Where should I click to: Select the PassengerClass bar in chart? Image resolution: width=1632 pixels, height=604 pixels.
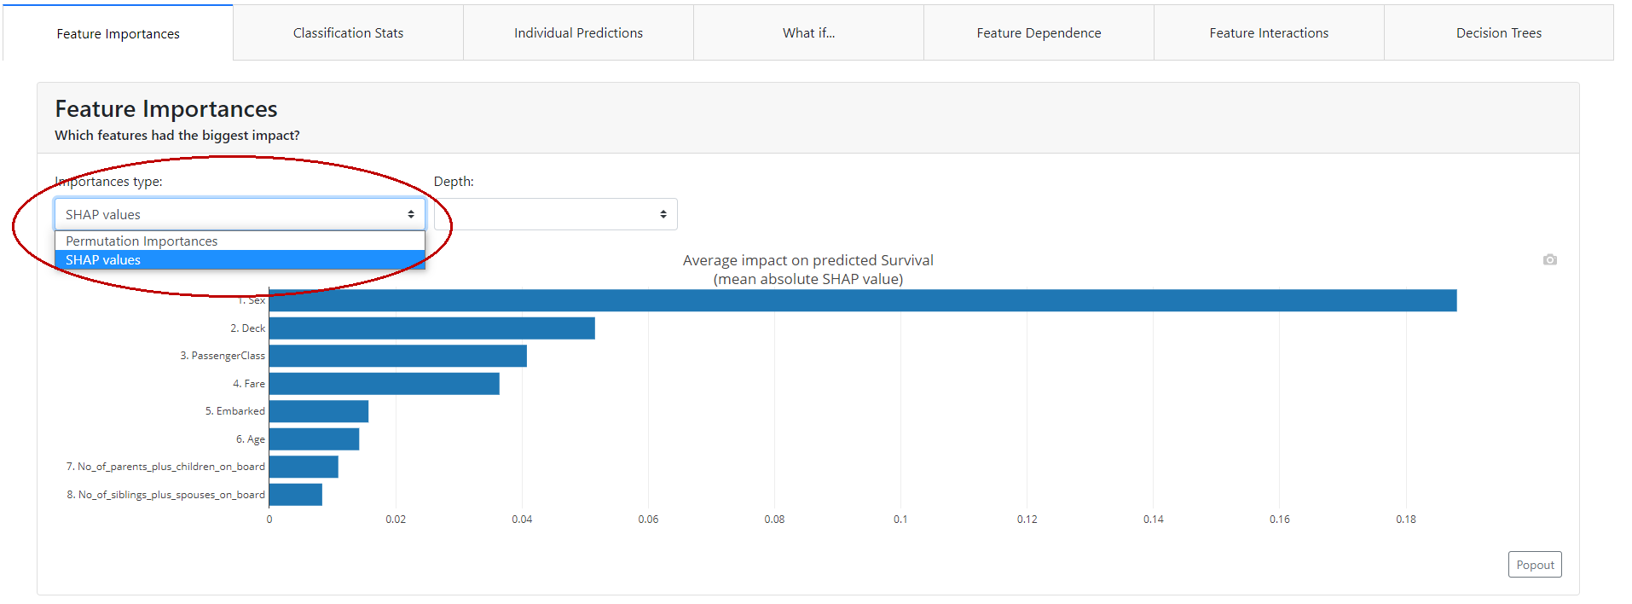click(x=397, y=356)
